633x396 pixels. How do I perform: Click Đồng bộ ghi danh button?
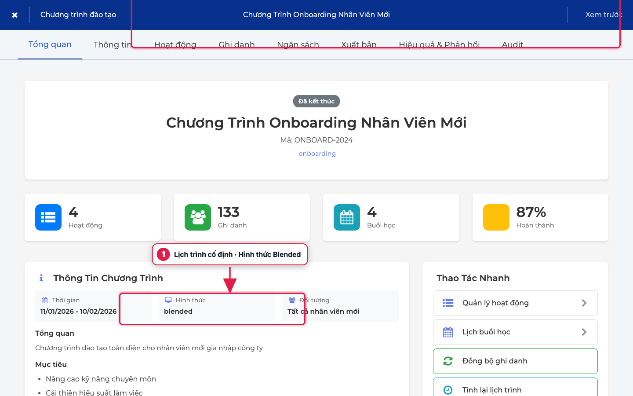(x=515, y=361)
